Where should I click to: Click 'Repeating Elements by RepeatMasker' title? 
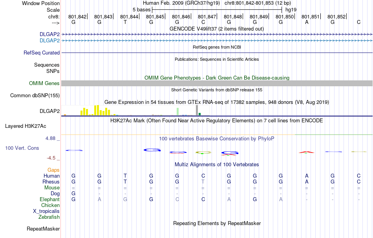coord(217,223)
